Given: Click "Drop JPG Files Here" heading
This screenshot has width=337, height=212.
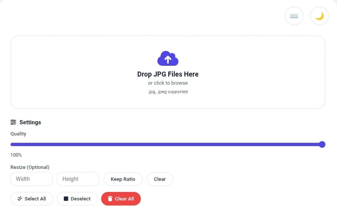Looking at the screenshot, I should pyautogui.click(x=168, y=74).
